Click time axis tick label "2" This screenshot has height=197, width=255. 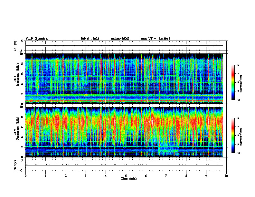[x=66, y=176]
